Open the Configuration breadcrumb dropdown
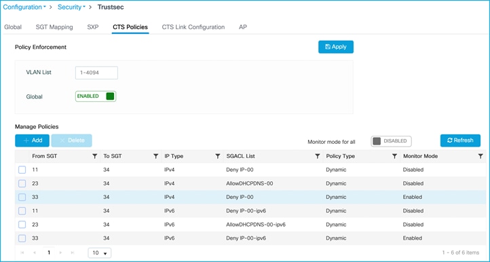 click(24, 7)
